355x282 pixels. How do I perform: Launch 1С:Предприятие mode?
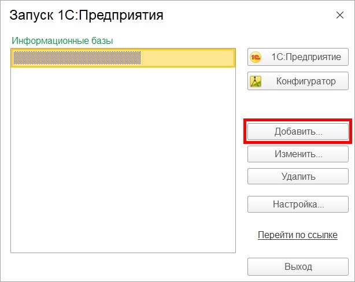coord(298,57)
